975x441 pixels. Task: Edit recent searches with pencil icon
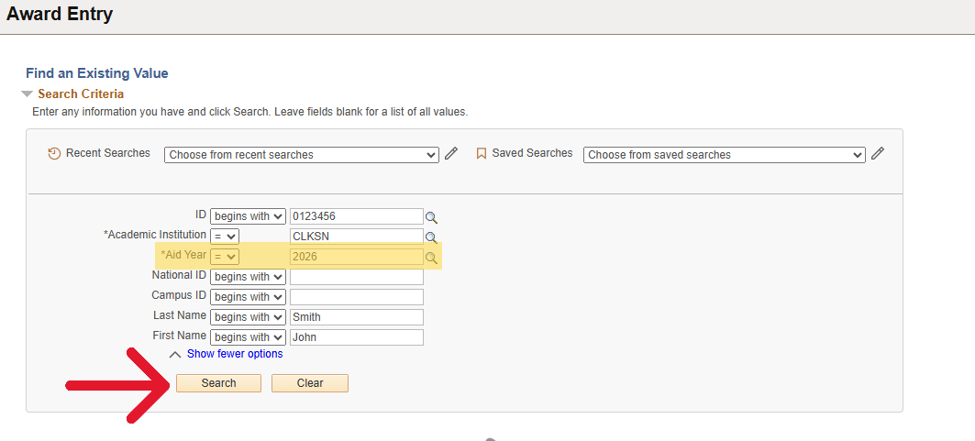451,154
